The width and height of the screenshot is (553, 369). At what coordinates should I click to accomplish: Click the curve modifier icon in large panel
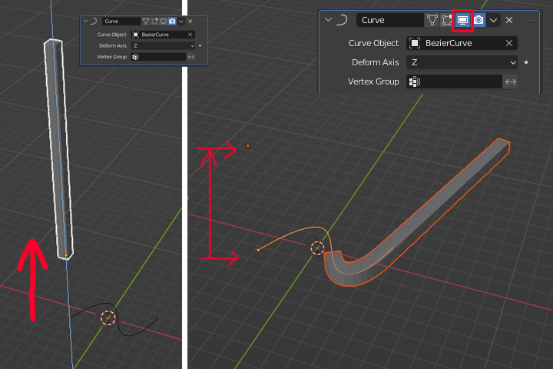pos(341,20)
